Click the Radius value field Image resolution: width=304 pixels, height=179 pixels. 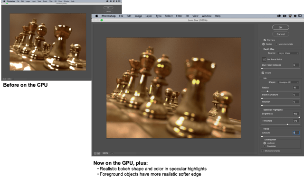pos(296,88)
